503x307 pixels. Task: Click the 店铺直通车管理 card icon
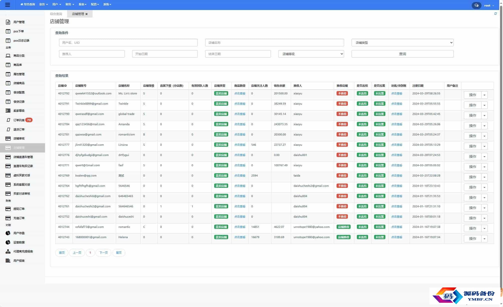[8, 157]
